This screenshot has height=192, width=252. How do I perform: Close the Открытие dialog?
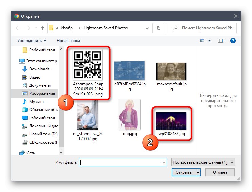236,16
